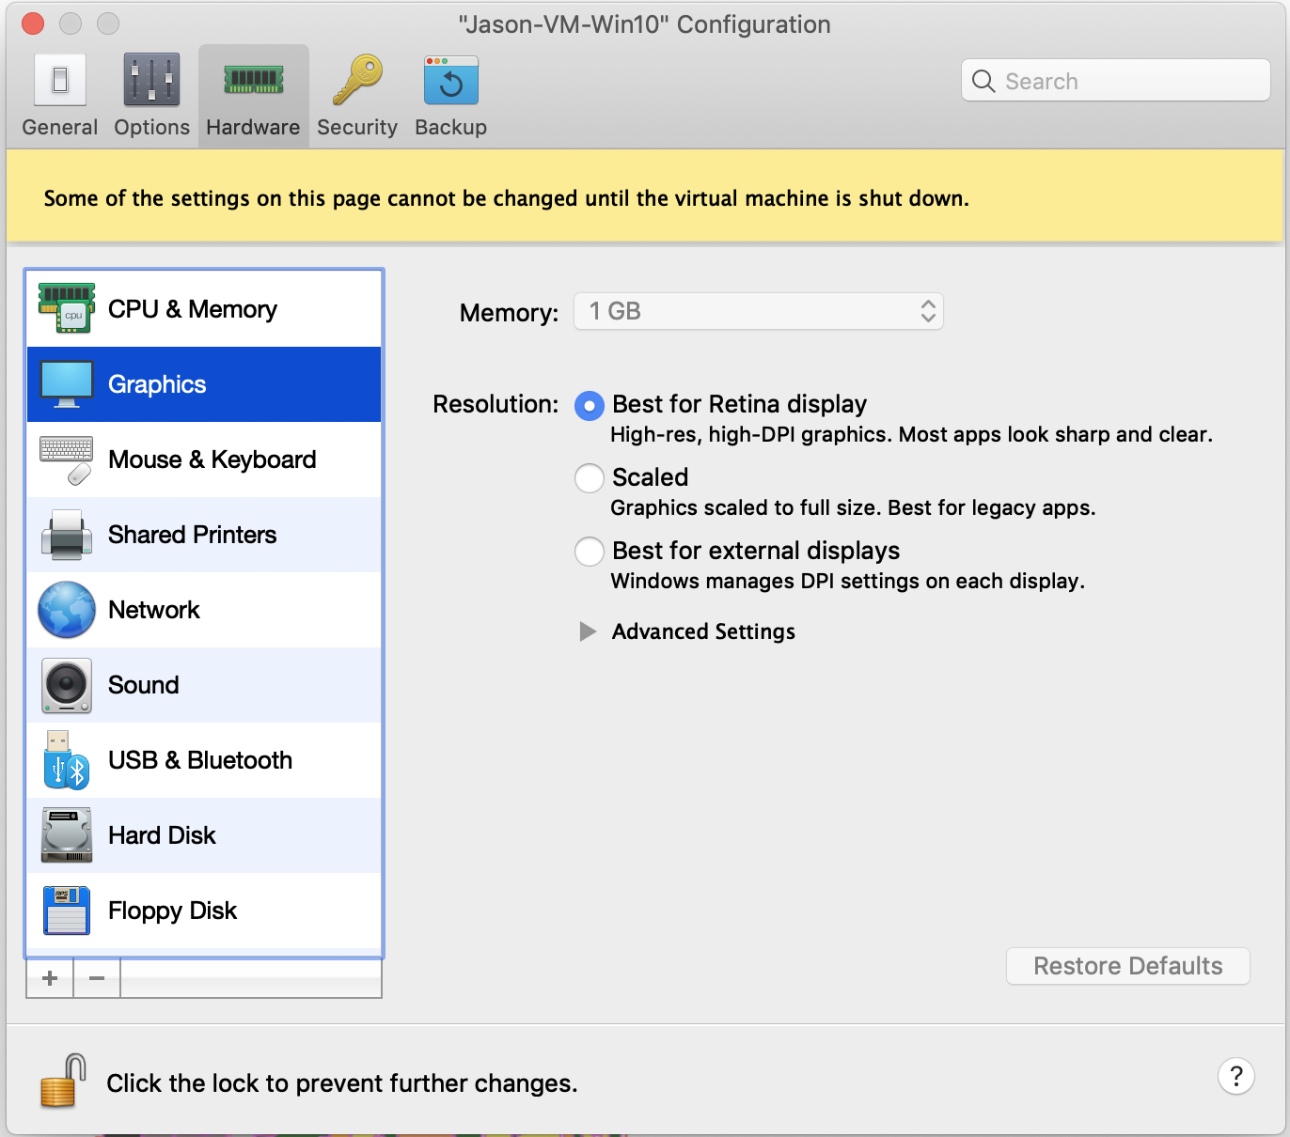
Task: Select the Scaled resolution option
Action: (x=590, y=478)
